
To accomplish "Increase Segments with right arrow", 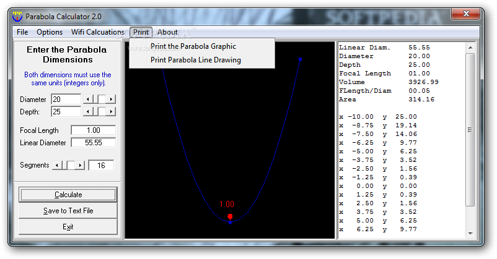I will pyautogui.click(x=80, y=165).
